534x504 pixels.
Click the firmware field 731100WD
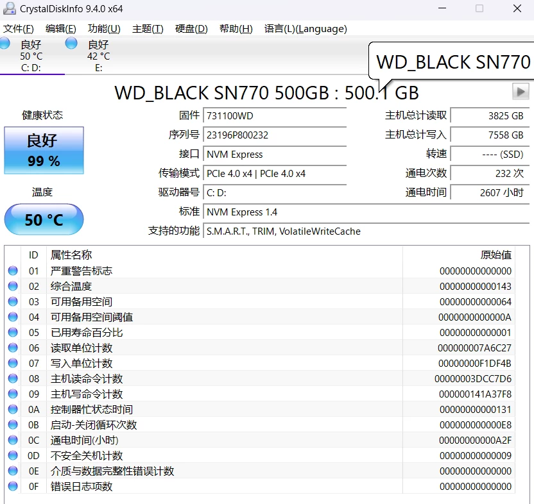275,115
